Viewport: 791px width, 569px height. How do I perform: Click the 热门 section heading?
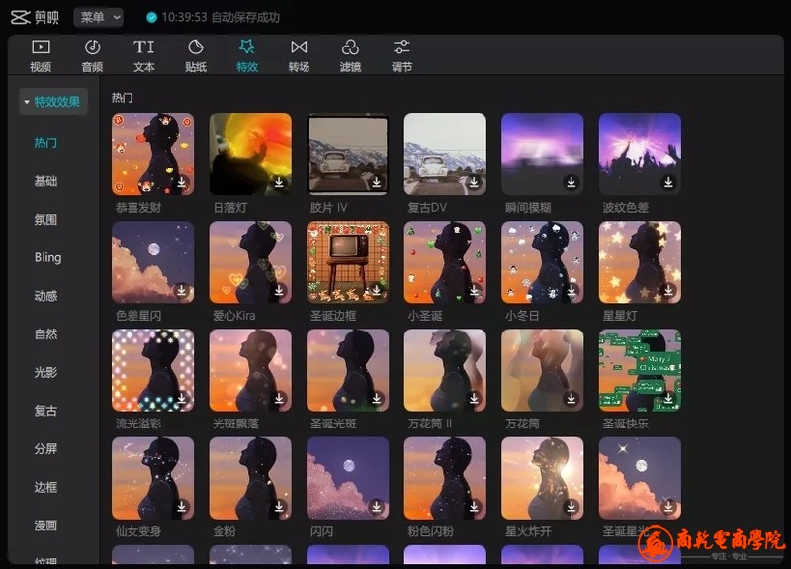point(122,97)
